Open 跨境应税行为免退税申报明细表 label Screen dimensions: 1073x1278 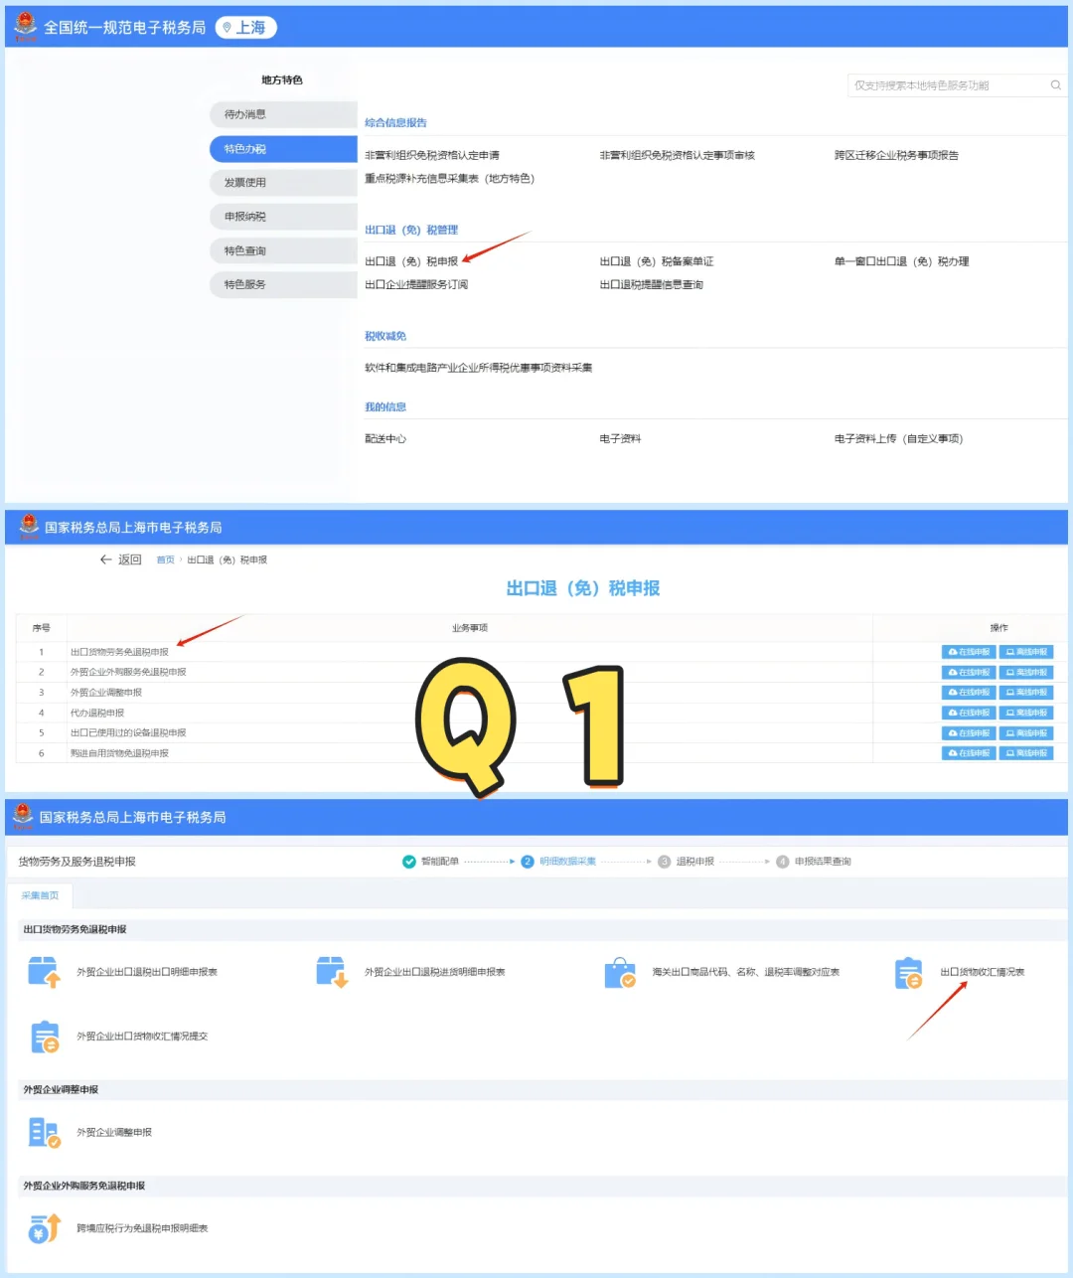click(x=142, y=1229)
